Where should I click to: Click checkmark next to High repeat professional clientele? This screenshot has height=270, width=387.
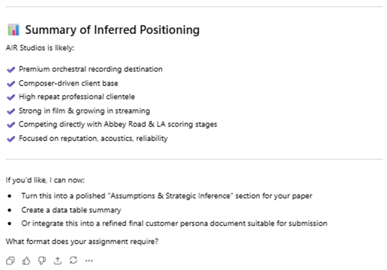(x=9, y=97)
